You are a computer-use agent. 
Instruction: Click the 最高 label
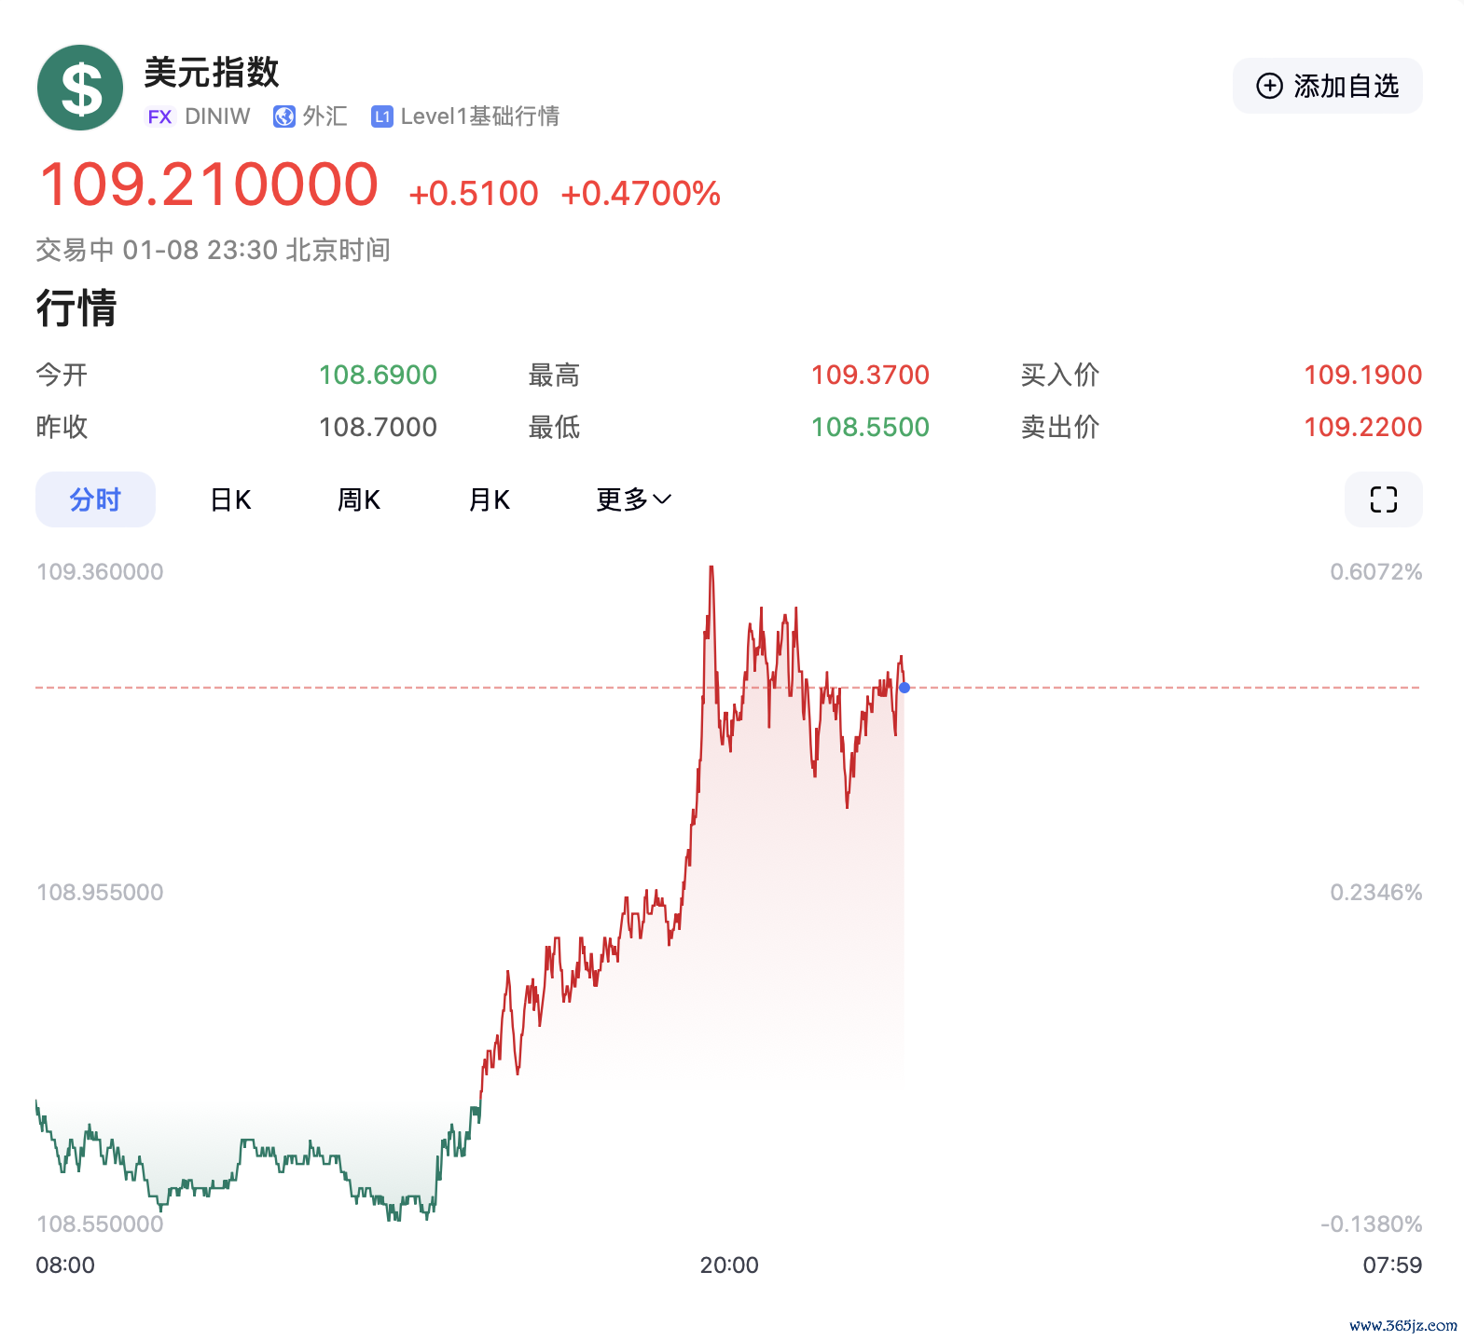coord(554,375)
